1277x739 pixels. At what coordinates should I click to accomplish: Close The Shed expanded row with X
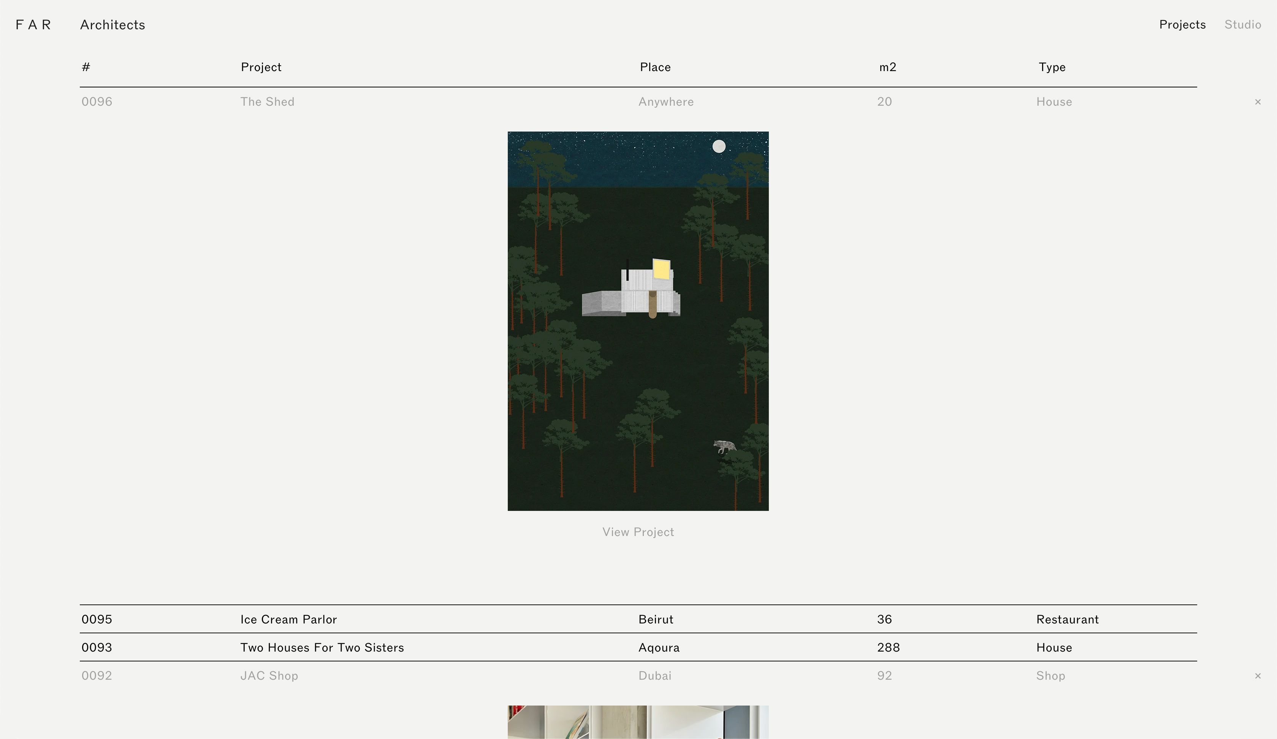click(x=1257, y=102)
